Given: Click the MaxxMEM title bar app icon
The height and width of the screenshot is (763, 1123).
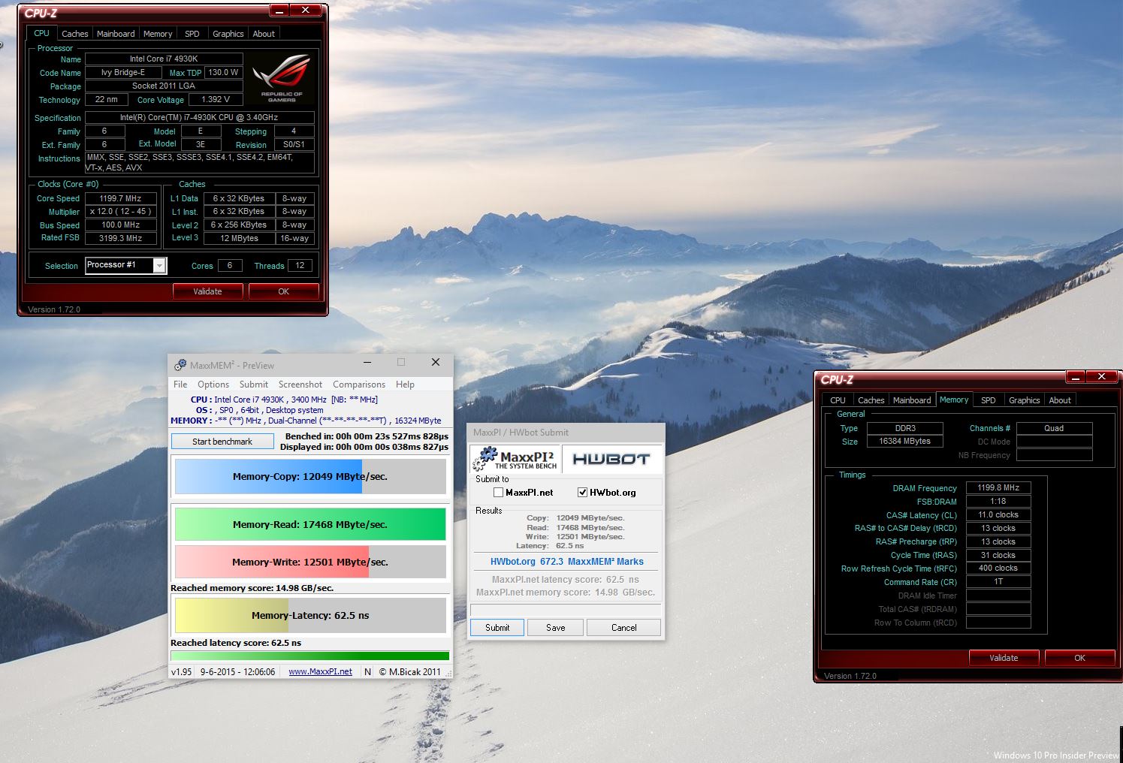Looking at the screenshot, I should (x=180, y=365).
